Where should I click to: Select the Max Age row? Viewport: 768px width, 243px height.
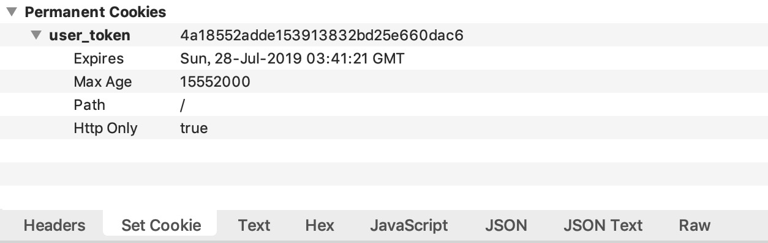click(384, 82)
